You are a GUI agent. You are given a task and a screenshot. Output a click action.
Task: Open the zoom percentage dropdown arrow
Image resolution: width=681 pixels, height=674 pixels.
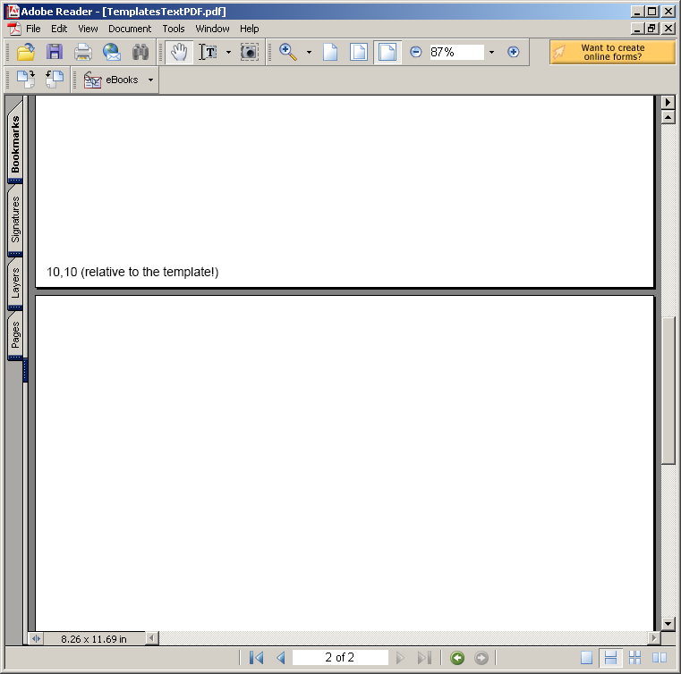pos(491,52)
